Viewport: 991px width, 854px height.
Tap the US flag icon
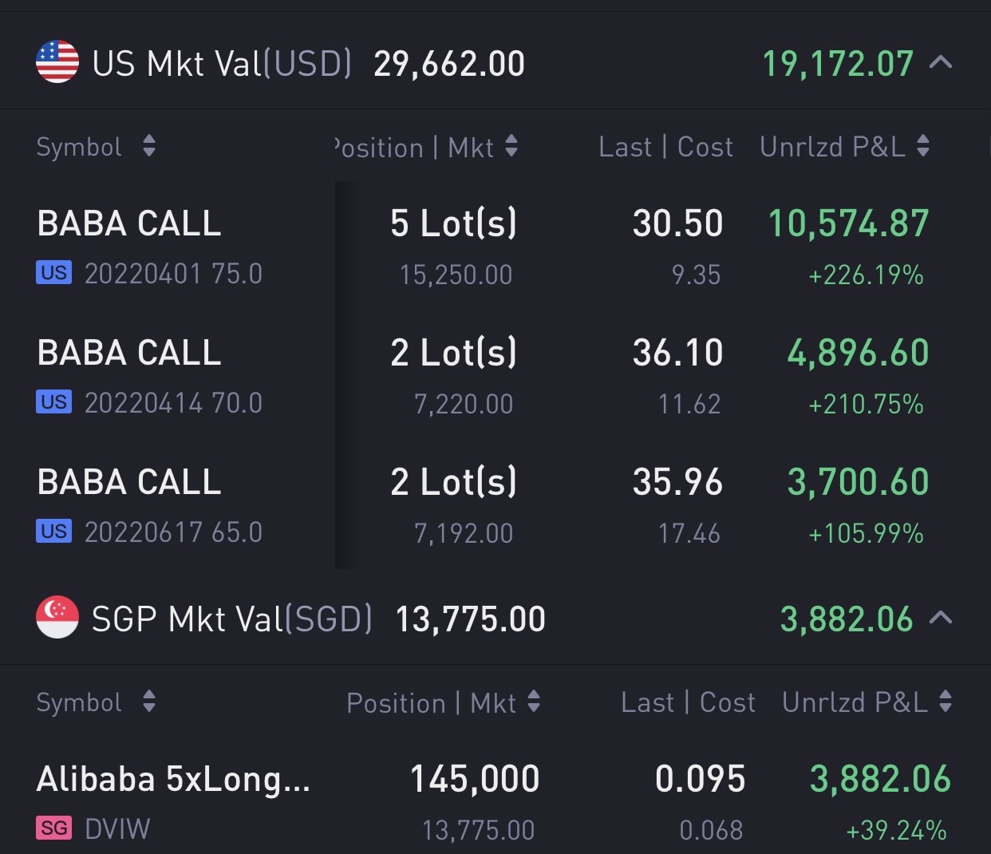[57, 62]
